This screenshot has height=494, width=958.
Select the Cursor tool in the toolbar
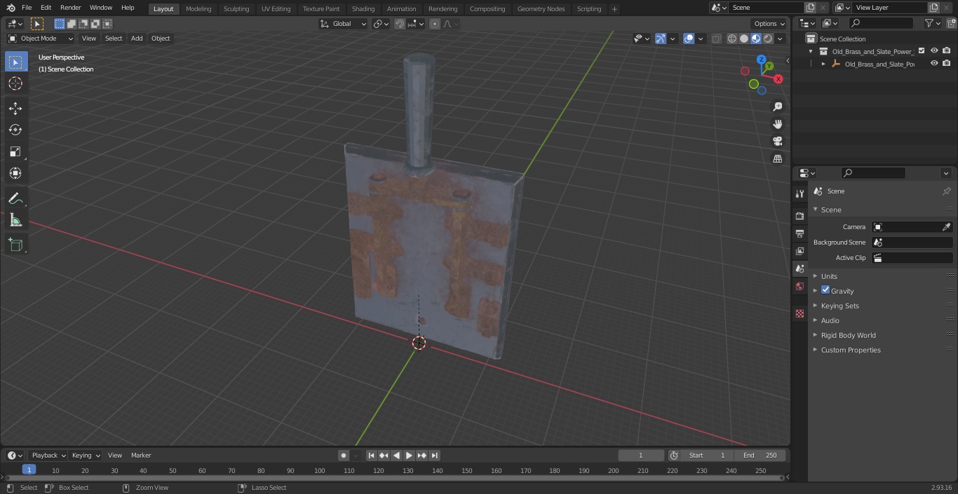[15, 83]
